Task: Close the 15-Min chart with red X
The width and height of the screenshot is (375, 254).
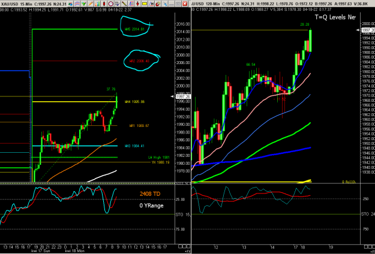Action: (185, 4)
